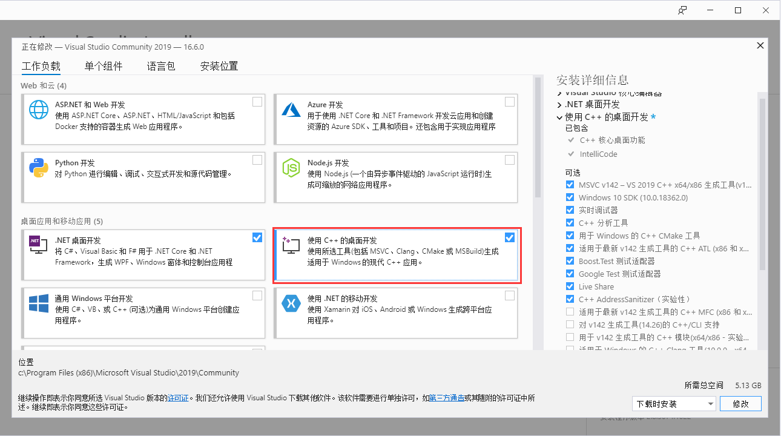Open the feedback icon in the title bar
This screenshot has height=436, width=781.
tap(683, 10)
